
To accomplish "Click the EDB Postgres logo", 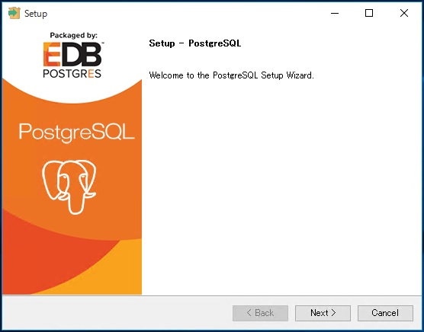I will click(72, 60).
